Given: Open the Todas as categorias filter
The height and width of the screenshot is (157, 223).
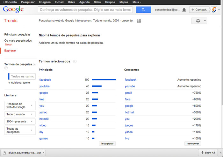Looking at the screenshot, I should click(20, 130).
